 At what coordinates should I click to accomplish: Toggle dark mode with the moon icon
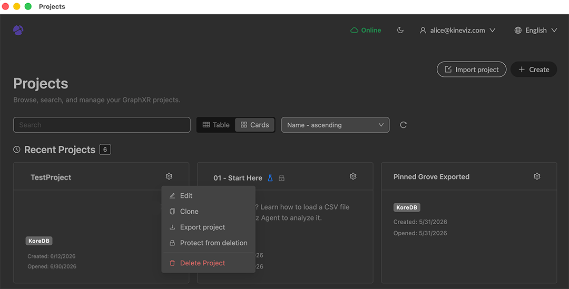click(400, 30)
